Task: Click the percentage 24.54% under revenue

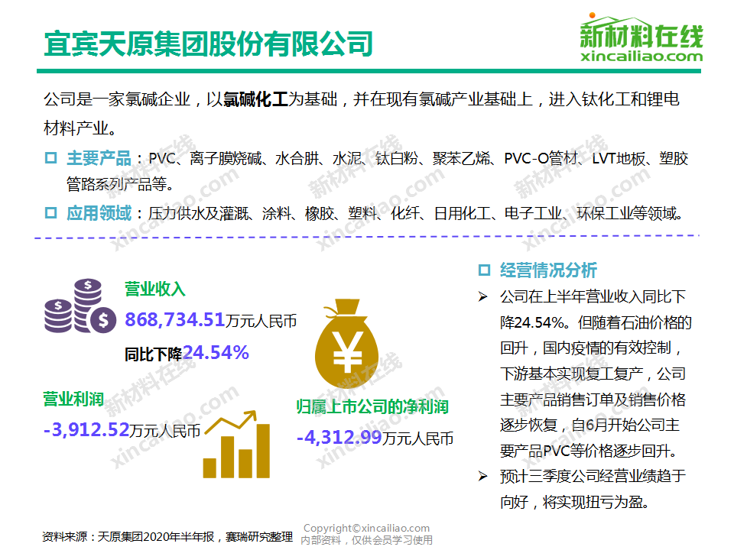Action: (x=216, y=353)
